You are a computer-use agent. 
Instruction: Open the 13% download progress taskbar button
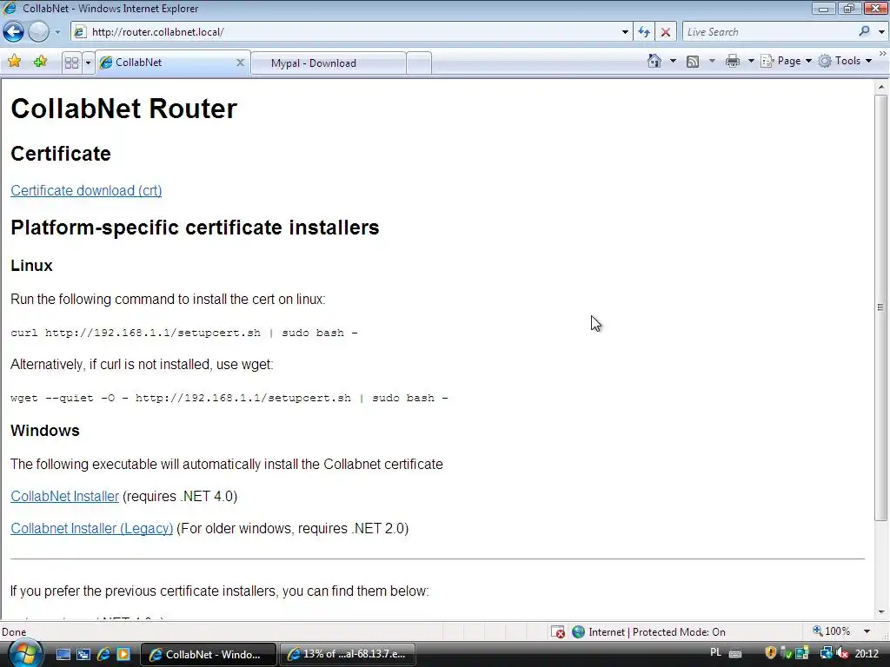[x=347, y=654]
